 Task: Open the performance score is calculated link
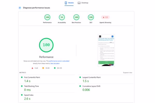pyautogui.click(x=59, y=61)
